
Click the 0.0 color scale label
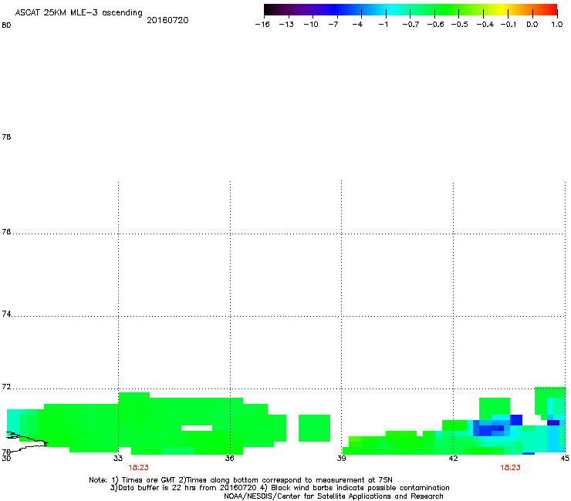point(532,25)
